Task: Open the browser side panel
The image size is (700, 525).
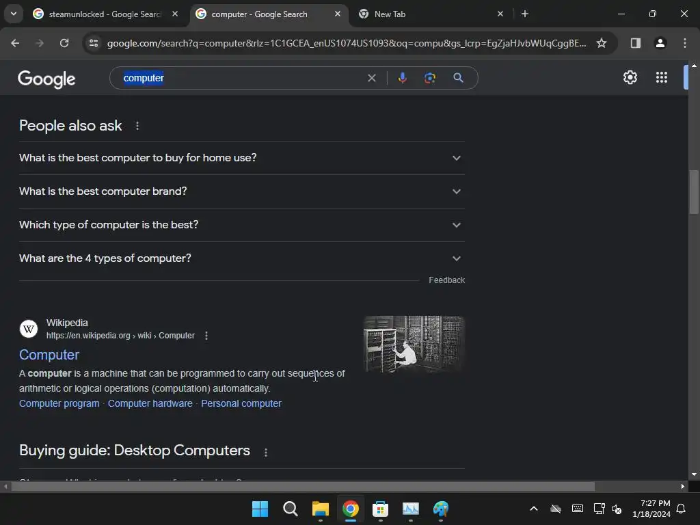Action: coord(635,43)
